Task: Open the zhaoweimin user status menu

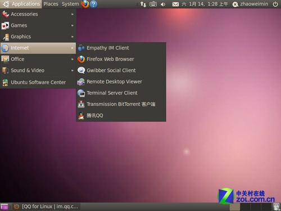Action: (x=250, y=4)
